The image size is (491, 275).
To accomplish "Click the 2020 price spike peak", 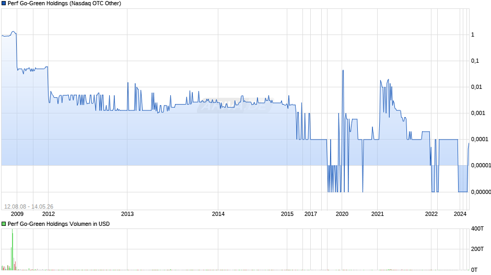I will 343,71.
